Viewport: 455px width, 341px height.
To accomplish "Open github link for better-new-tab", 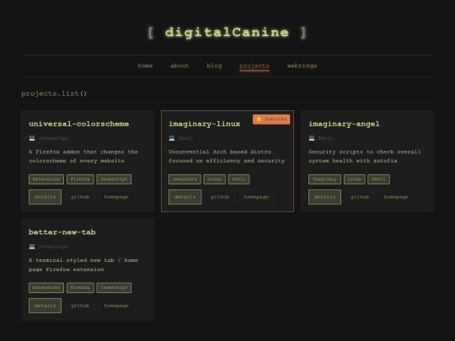I will click(80, 306).
